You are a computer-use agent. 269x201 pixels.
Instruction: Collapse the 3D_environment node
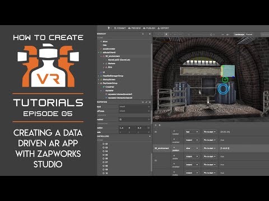(101, 56)
